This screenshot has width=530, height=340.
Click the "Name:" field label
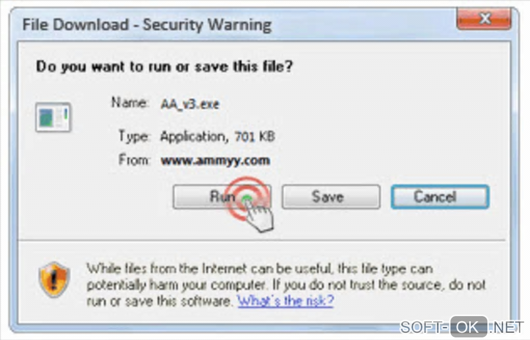(x=130, y=102)
